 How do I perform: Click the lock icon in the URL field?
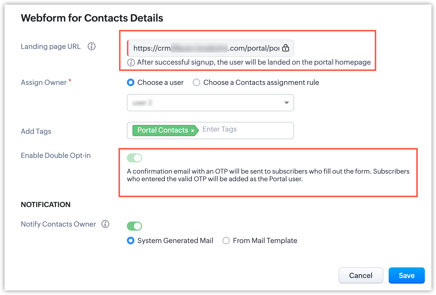click(286, 48)
